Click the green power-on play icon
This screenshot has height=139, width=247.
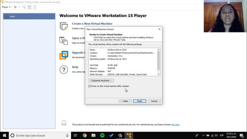[x=15, y=7]
